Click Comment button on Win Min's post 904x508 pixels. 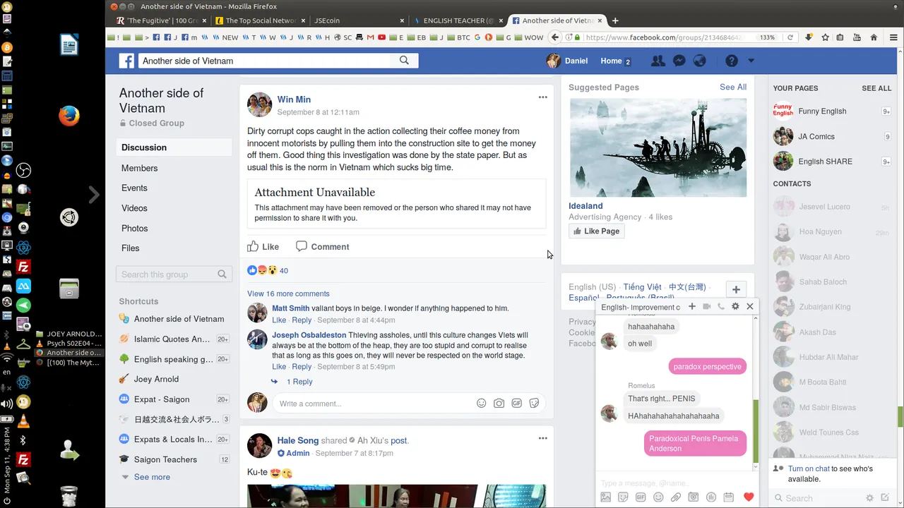click(322, 246)
